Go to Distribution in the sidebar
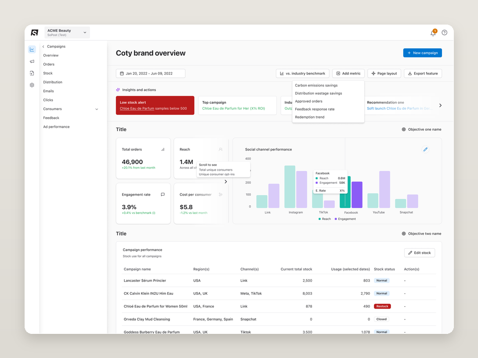The height and width of the screenshot is (358, 478). click(x=53, y=82)
